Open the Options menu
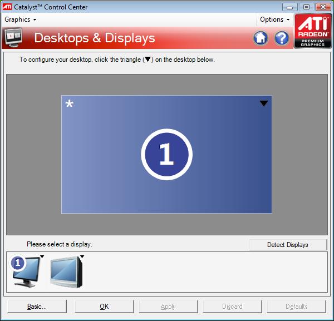Screen dimensions: 334x321 [x=275, y=19]
